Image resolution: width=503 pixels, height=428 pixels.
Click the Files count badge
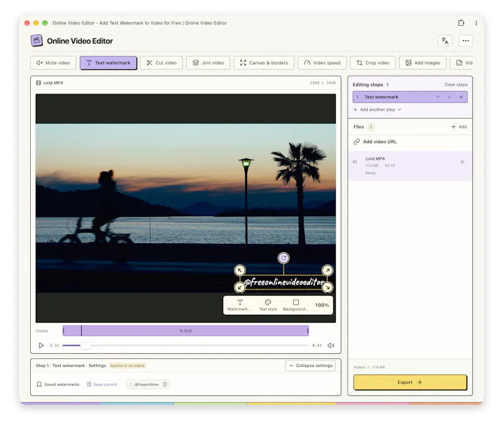coord(371,126)
